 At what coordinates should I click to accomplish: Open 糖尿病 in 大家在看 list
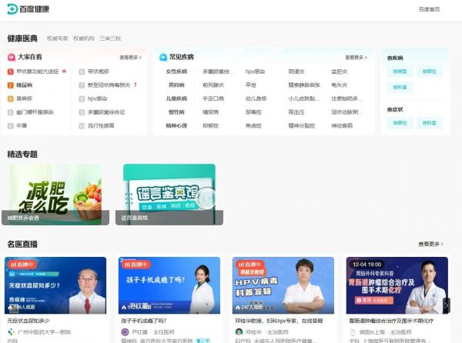[25, 85]
